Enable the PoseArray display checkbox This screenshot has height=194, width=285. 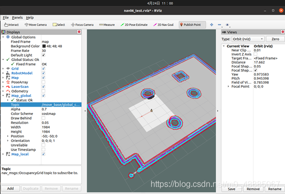[x=43, y=82]
